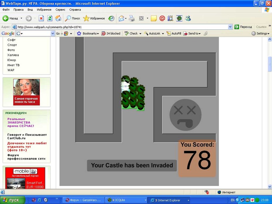Open Реальные ЗНАКОМСТВА прямо СЕЙЧАС link
272x204 pixels.
point(21,122)
